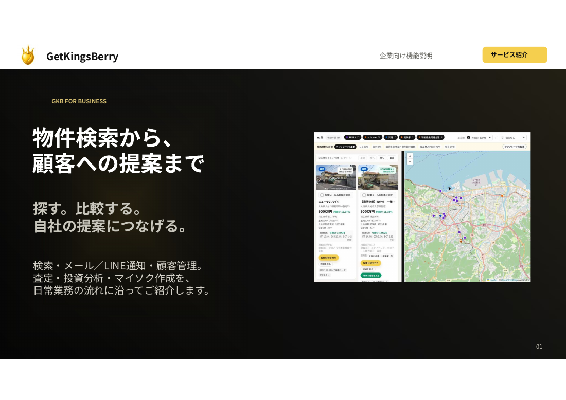Jump to the 最後 last results page
This screenshot has width=566, height=400.
tap(392, 158)
